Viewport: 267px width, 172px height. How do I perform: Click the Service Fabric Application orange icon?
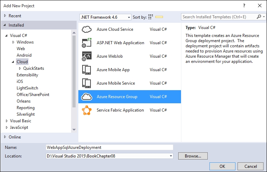pos(87,110)
